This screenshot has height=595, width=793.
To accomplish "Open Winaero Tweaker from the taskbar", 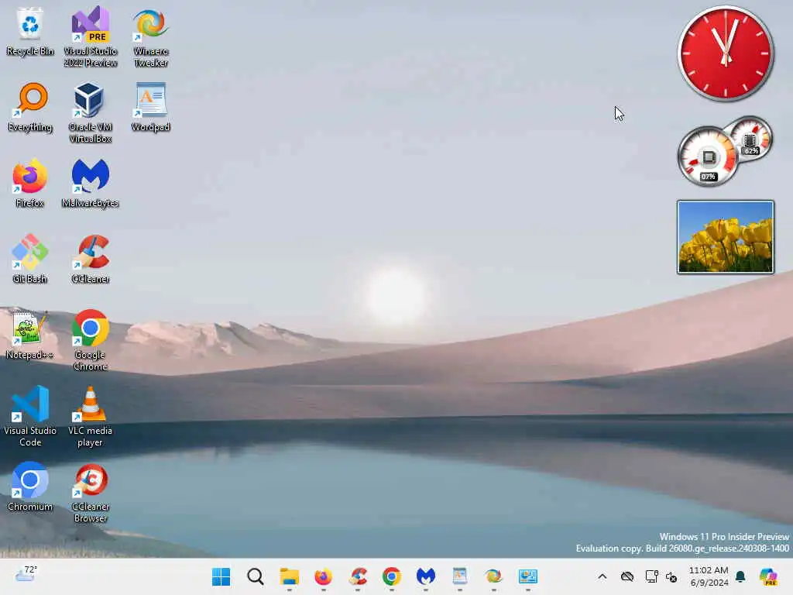I will (x=493, y=576).
